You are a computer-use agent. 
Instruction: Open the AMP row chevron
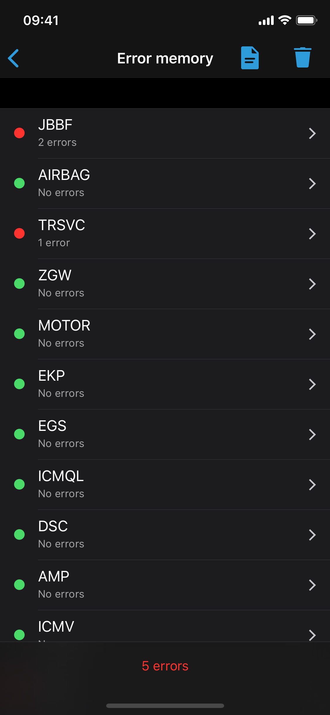(312, 585)
